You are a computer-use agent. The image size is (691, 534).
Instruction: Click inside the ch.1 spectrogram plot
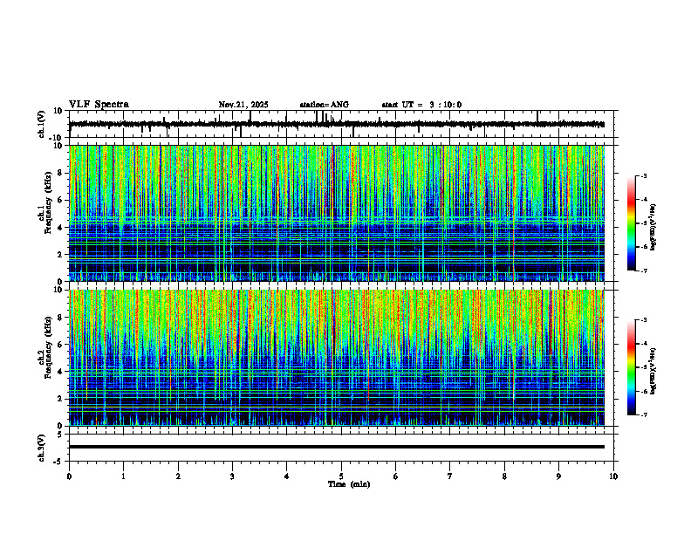[x=337, y=213]
